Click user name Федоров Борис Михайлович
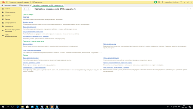The height and width of the screenshot is (109, 193). (x=172, y=2)
